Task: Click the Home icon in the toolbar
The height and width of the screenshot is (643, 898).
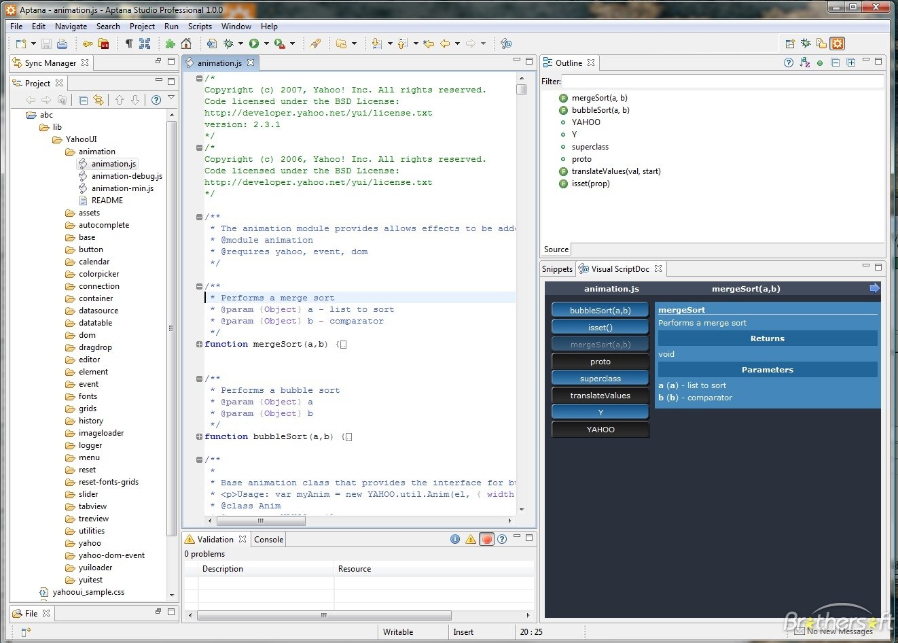Action: tap(185, 44)
